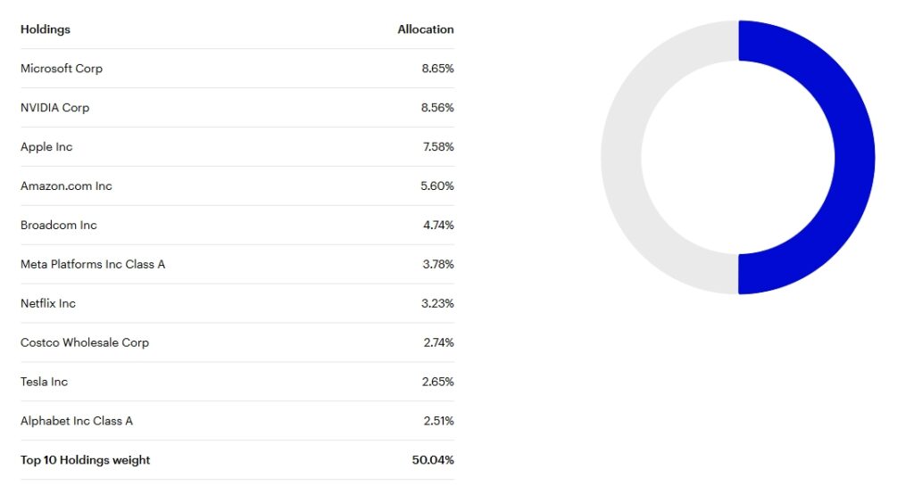Click the Microsoft Corp holding row
Screen dimensions: 914x494
coord(237,68)
